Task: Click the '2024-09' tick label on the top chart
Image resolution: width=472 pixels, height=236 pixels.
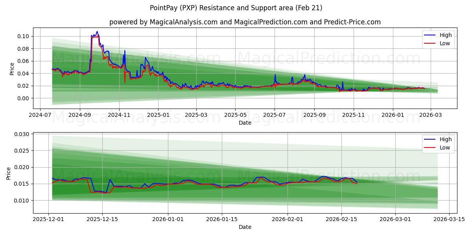Action: (x=80, y=115)
